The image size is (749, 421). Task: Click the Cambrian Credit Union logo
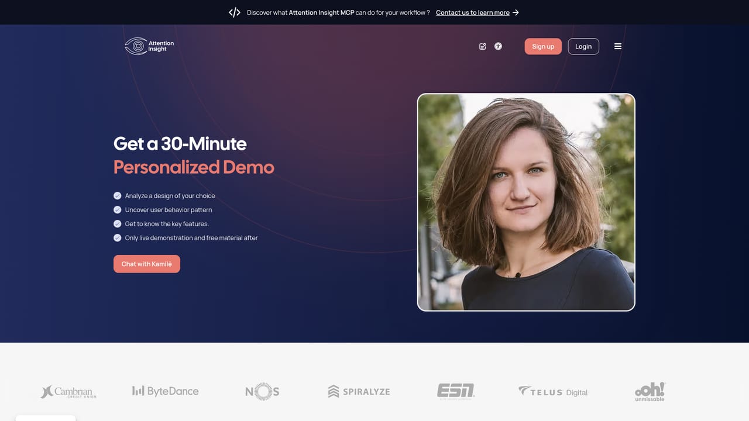click(68, 391)
